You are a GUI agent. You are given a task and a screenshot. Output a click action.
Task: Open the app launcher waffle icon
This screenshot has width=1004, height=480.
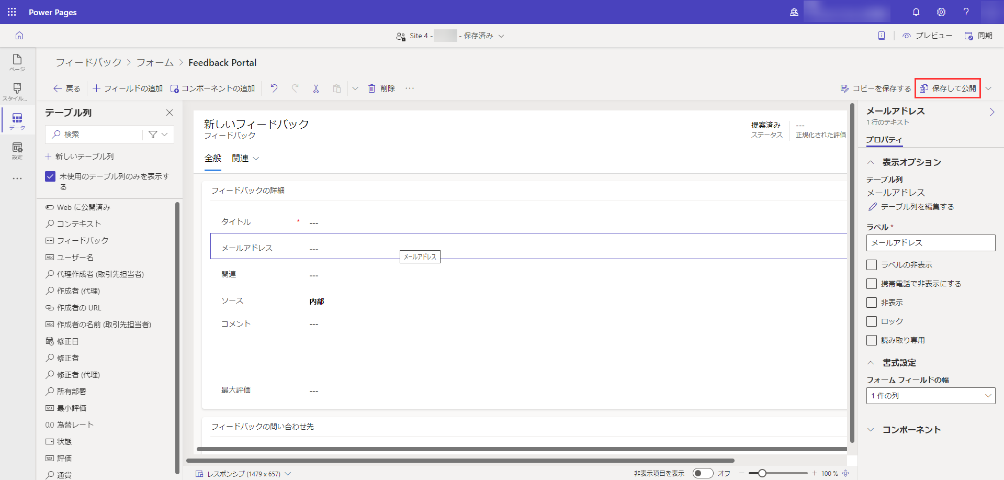[x=12, y=12]
